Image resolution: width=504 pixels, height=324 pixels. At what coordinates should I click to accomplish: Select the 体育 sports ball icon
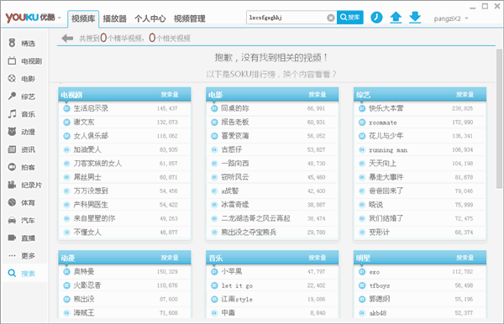point(12,202)
